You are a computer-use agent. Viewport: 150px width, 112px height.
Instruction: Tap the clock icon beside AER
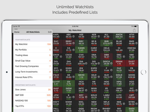[99, 36]
